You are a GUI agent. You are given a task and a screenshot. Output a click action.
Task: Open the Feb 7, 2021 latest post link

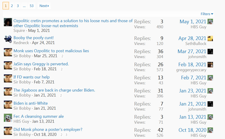pyautogui.click(x=193, y=78)
